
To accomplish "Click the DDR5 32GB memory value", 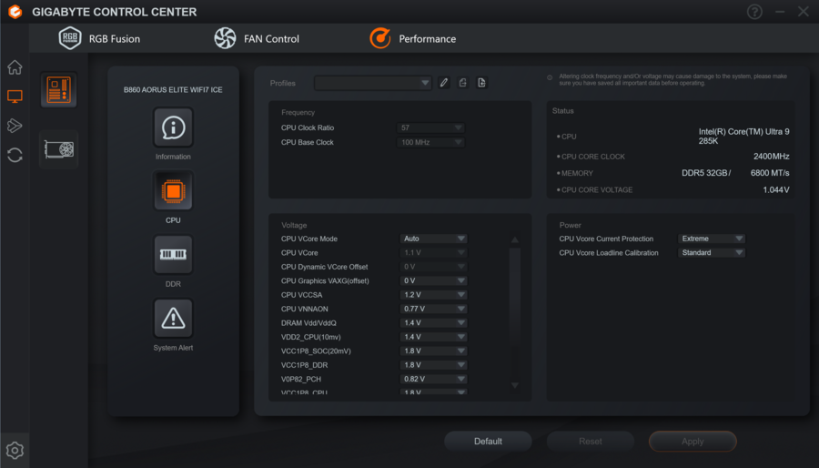I will point(706,173).
